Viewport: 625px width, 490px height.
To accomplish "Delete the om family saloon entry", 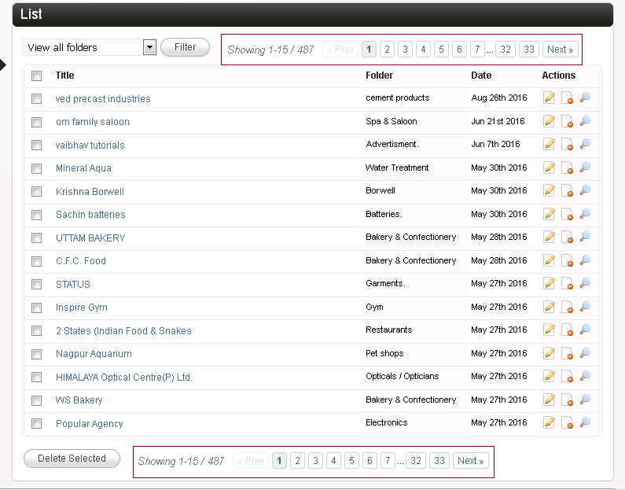I will click(x=567, y=121).
